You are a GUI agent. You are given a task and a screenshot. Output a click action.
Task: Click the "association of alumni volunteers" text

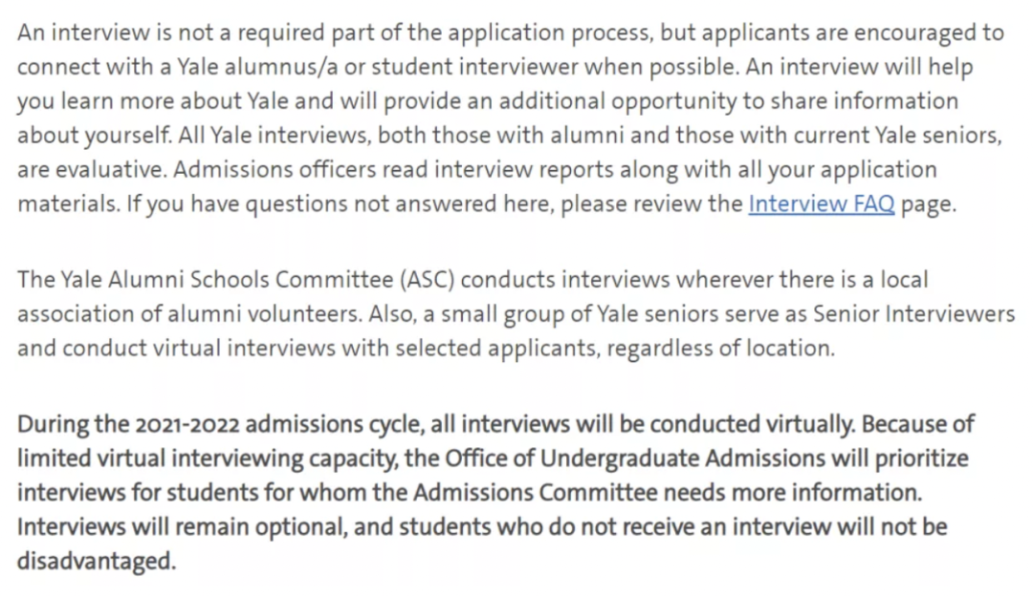189,314
